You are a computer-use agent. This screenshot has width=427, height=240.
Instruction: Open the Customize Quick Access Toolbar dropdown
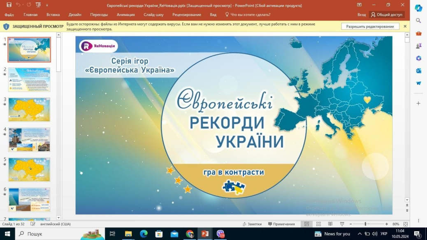click(47, 5)
